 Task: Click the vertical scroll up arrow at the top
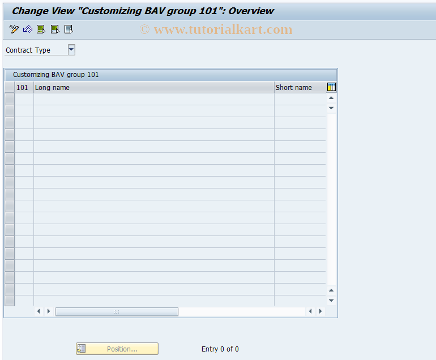(331, 98)
